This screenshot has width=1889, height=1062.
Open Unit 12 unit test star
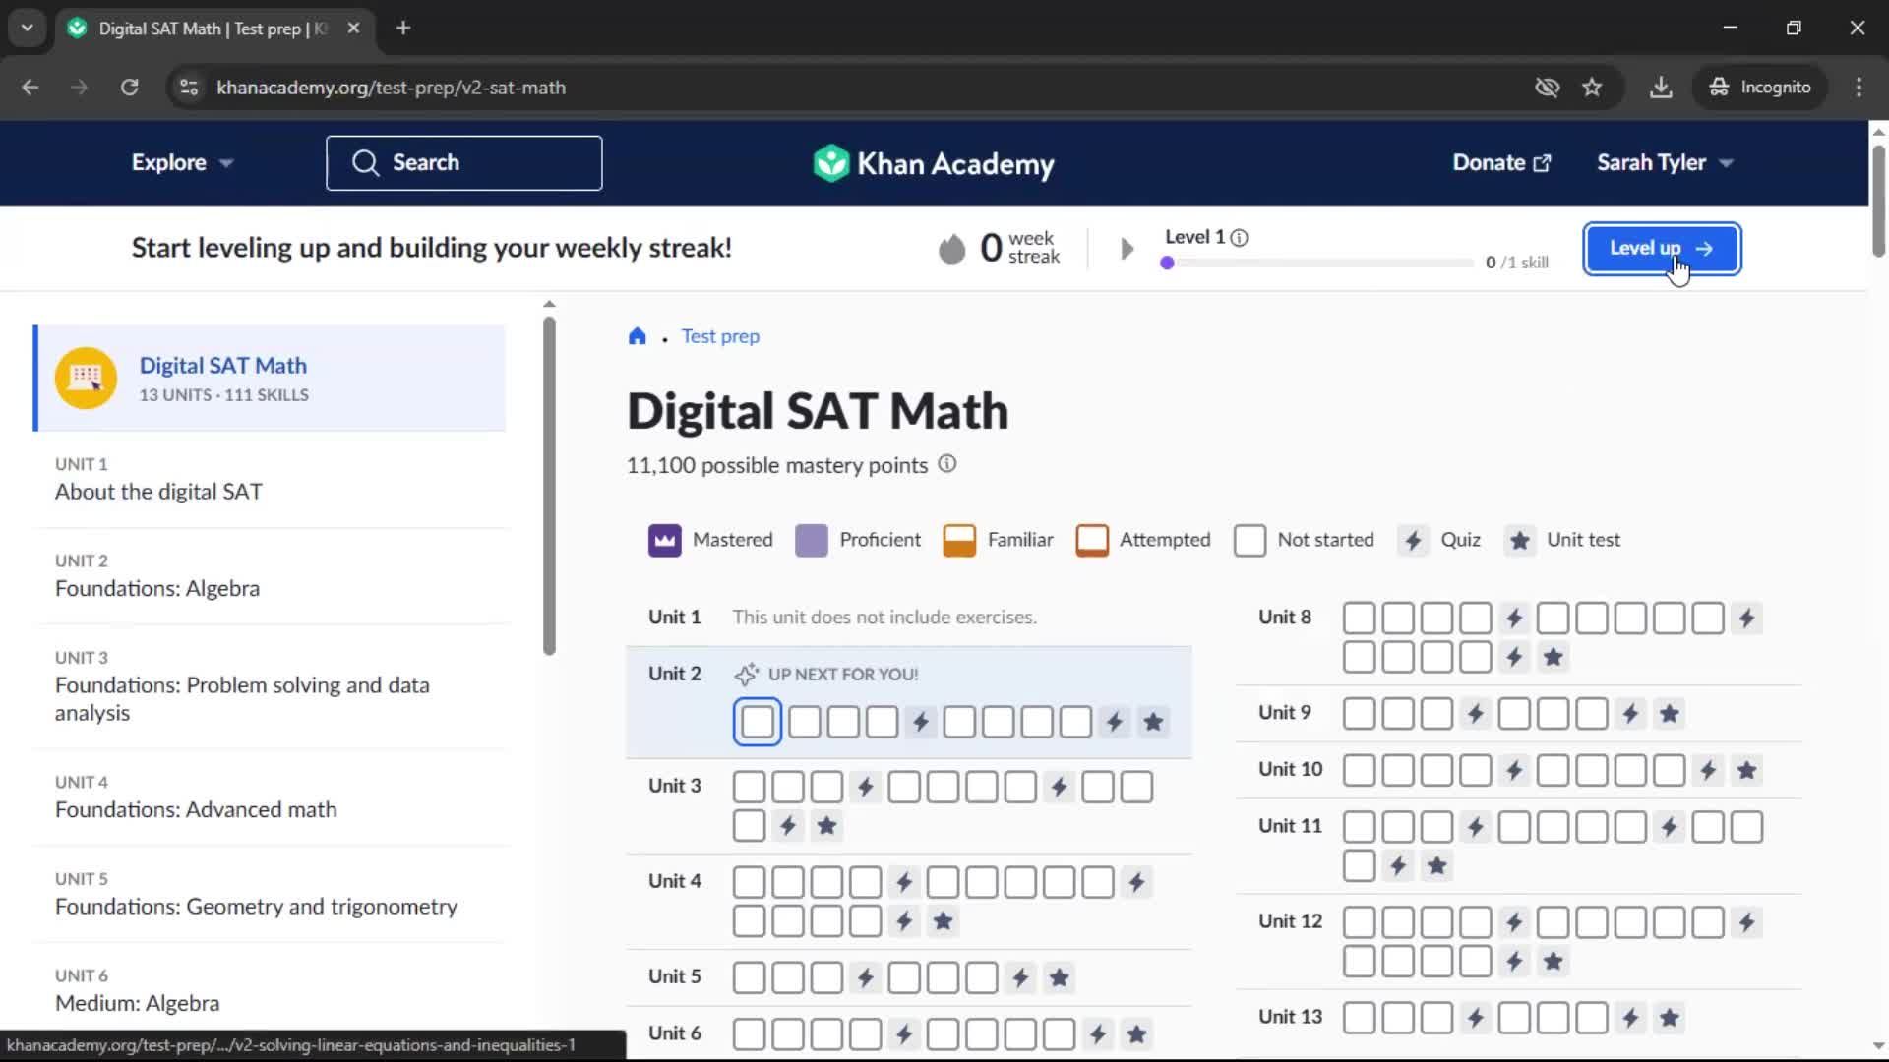pos(1554,961)
